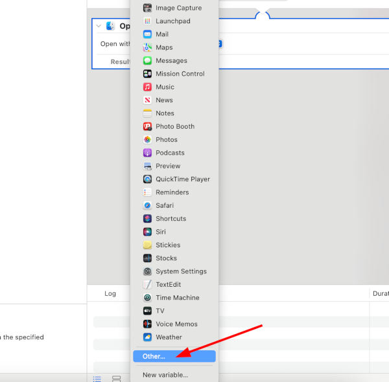Click the Duration column header
The height and width of the screenshot is (382, 389).
point(380,293)
